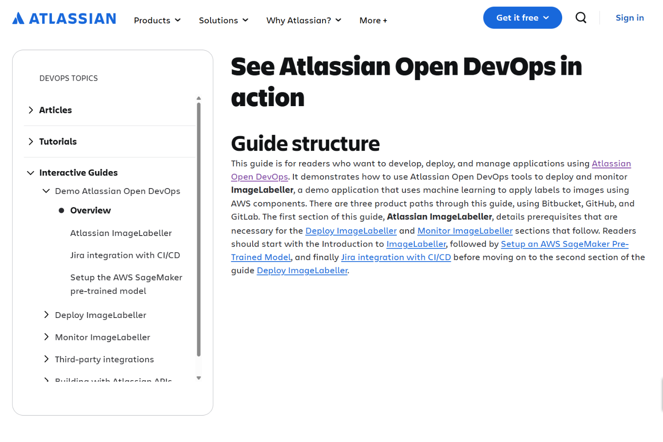This screenshot has height=442, width=663.
Task: Select the Articles sidebar heading
Action: pos(56,110)
